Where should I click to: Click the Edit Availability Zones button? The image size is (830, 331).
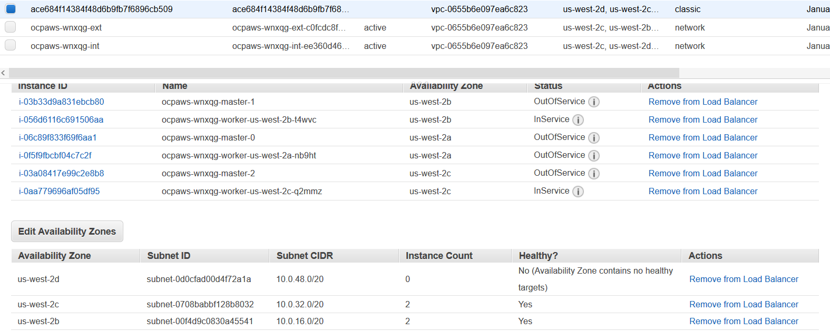click(67, 231)
